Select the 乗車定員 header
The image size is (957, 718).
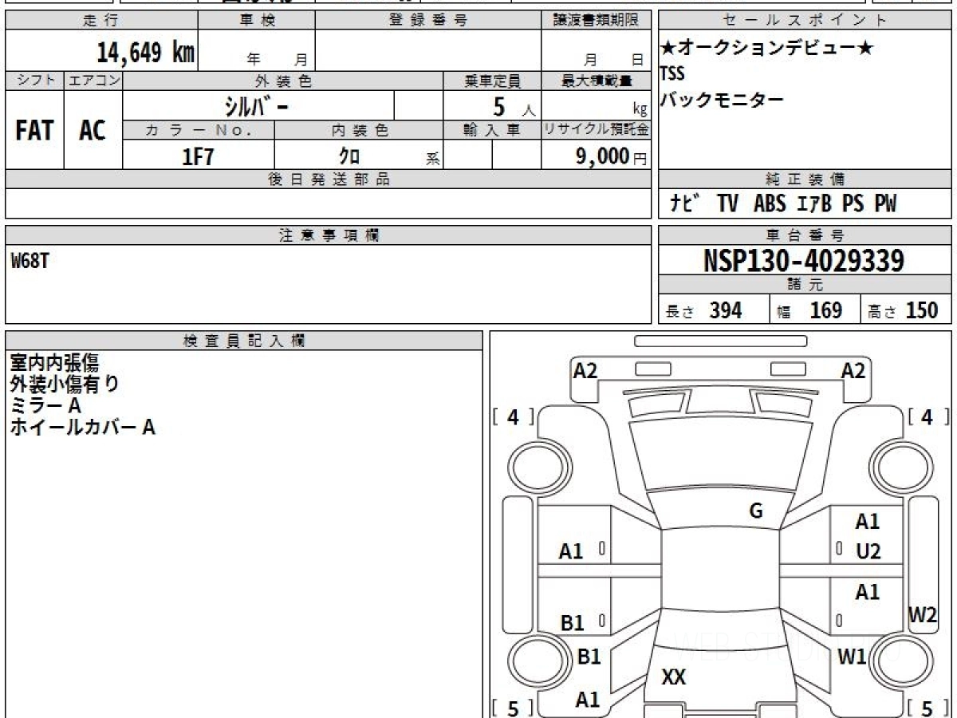click(492, 81)
